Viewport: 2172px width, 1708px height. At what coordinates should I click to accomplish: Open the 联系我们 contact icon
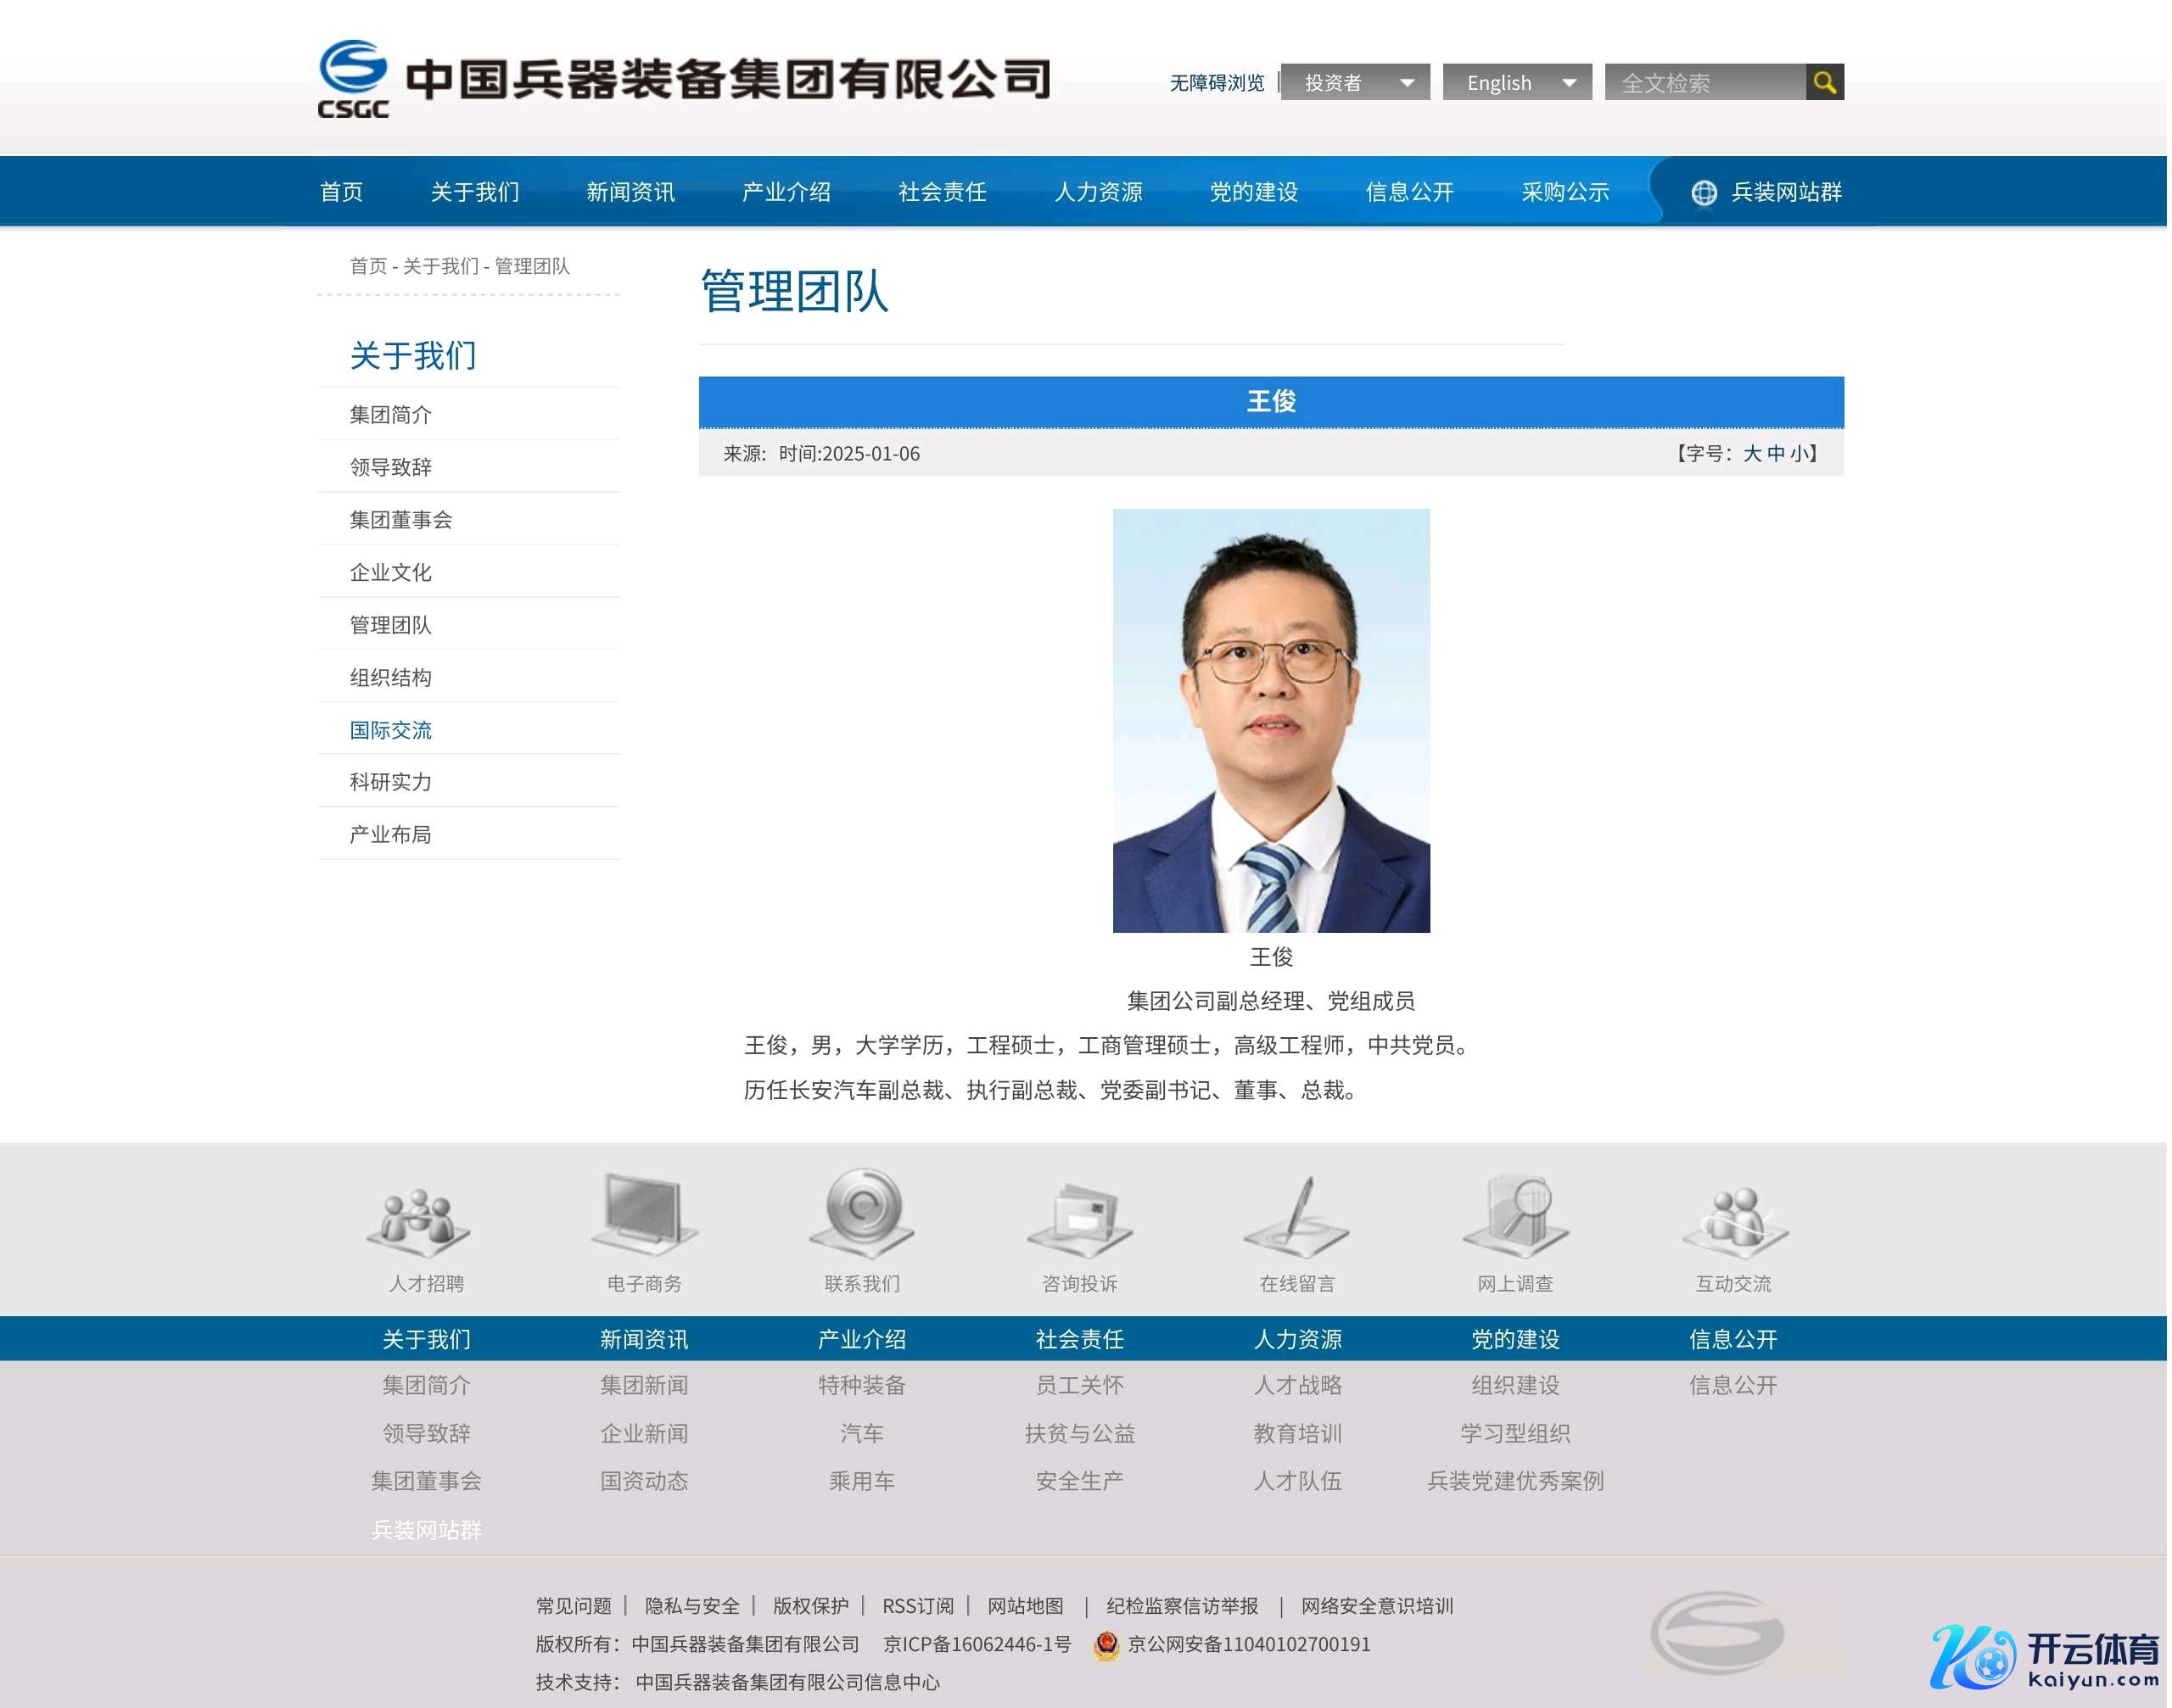point(864,1212)
